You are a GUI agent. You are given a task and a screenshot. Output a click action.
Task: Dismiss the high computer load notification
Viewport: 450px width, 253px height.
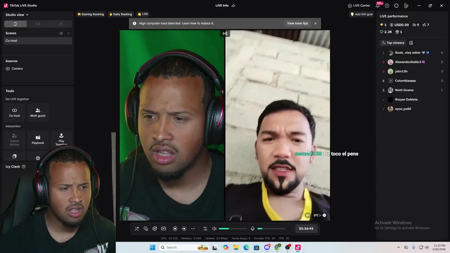[315, 24]
